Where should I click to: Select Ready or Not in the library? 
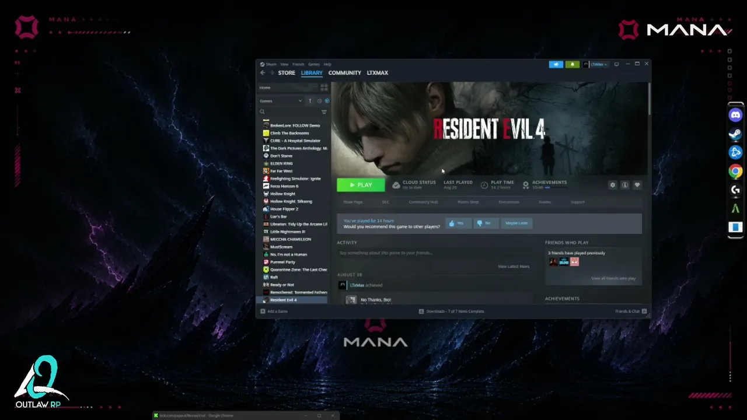(282, 285)
